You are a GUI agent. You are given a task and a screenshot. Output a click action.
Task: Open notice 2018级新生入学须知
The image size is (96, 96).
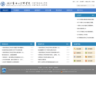click(x=82, y=35)
